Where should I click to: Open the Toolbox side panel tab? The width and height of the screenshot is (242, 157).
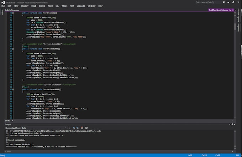(x=2, y=12)
